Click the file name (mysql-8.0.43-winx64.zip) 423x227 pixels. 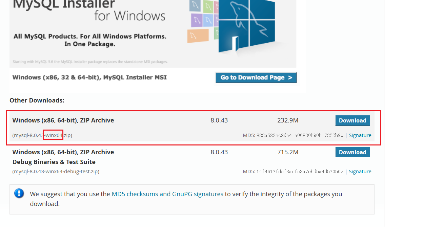tap(42, 135)
